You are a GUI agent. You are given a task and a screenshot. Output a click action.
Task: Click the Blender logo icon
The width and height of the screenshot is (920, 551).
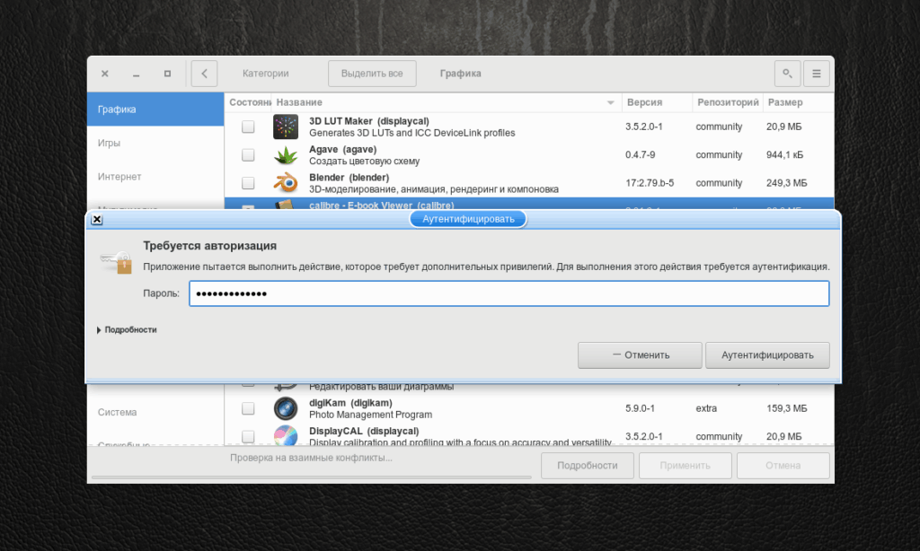(286, 183)
